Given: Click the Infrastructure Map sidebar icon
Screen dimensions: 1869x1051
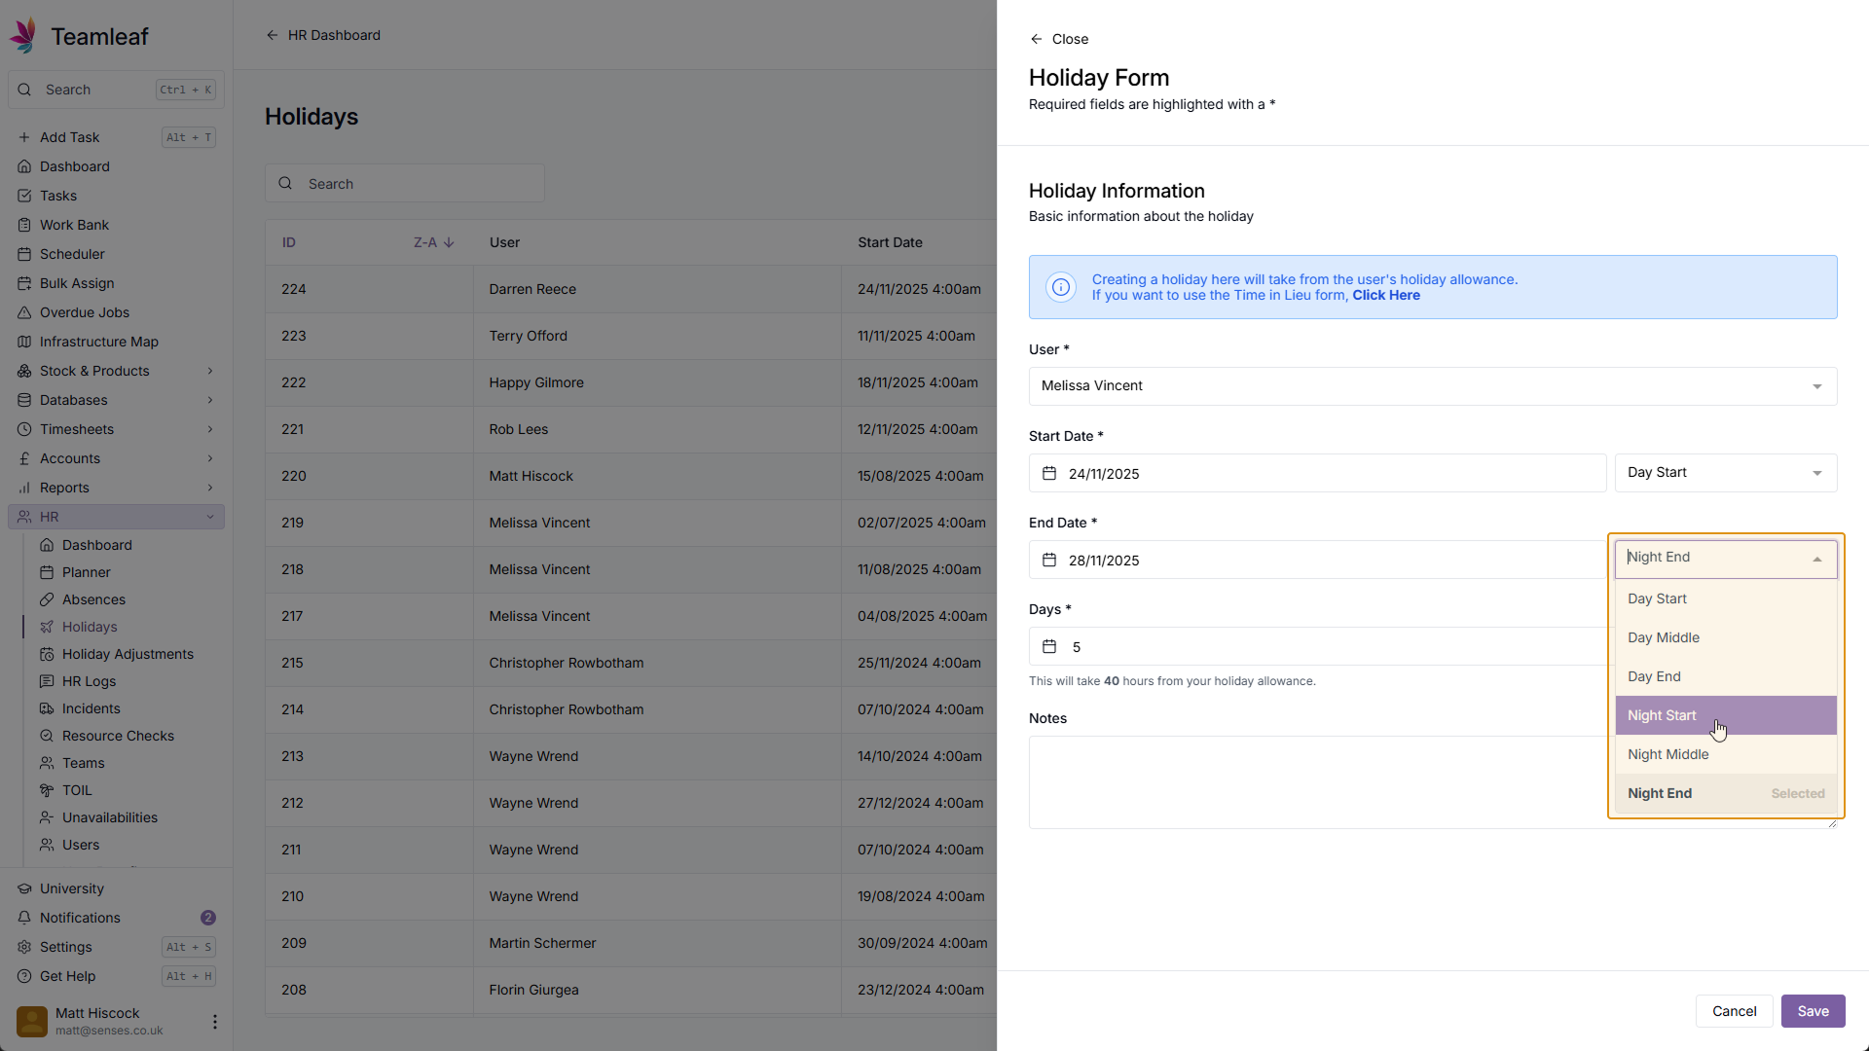Looking at the screenshot, I should 24,342.
